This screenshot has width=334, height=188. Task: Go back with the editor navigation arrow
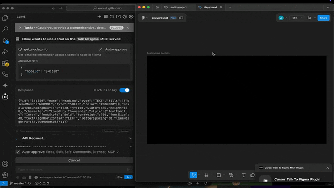pyautogui.click(x=54, y=8)
